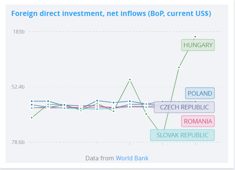Select Hungary's dip point right after mid-chart spike
Image resolution: width=235 pixels, height=170 pixels.
(x=146, y=114)
